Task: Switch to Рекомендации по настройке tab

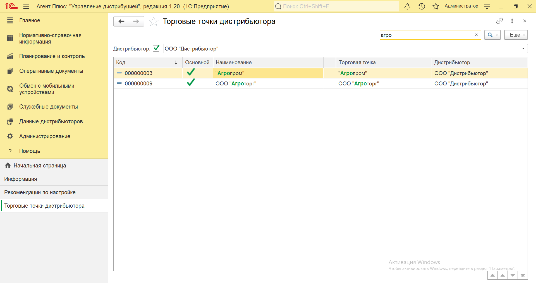Action: pos(54,192)
